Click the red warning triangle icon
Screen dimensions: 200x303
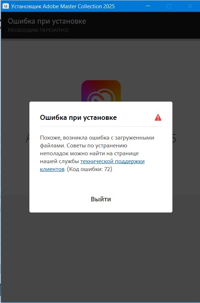[158, 117]
